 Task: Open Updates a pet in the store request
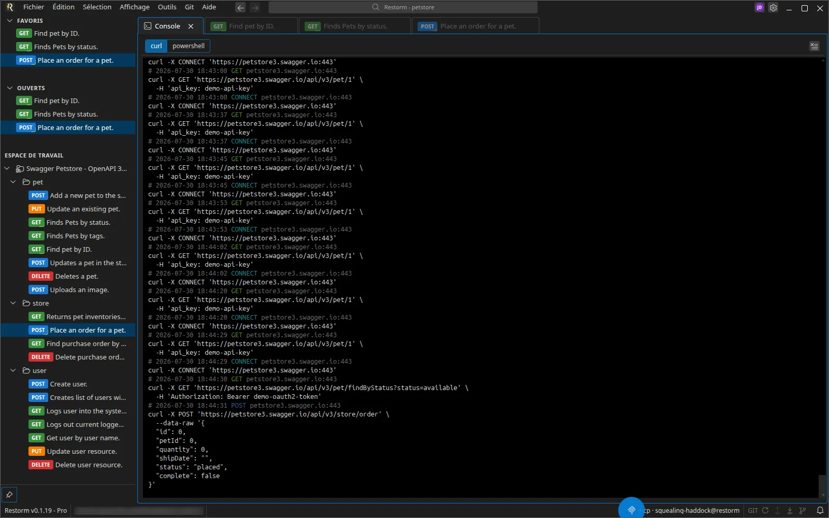click(x=68, y=263)
